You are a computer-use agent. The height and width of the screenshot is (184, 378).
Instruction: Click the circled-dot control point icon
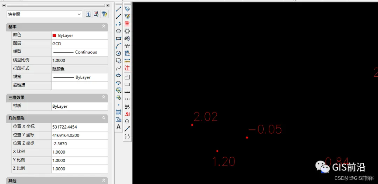tap(127, 121)
